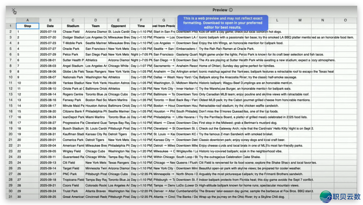
Task: Click the 'Day (~12:20 PM' time cell
Action: [141, 191]
